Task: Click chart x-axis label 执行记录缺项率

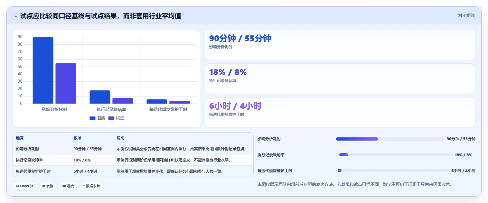Action: point(111,109)
